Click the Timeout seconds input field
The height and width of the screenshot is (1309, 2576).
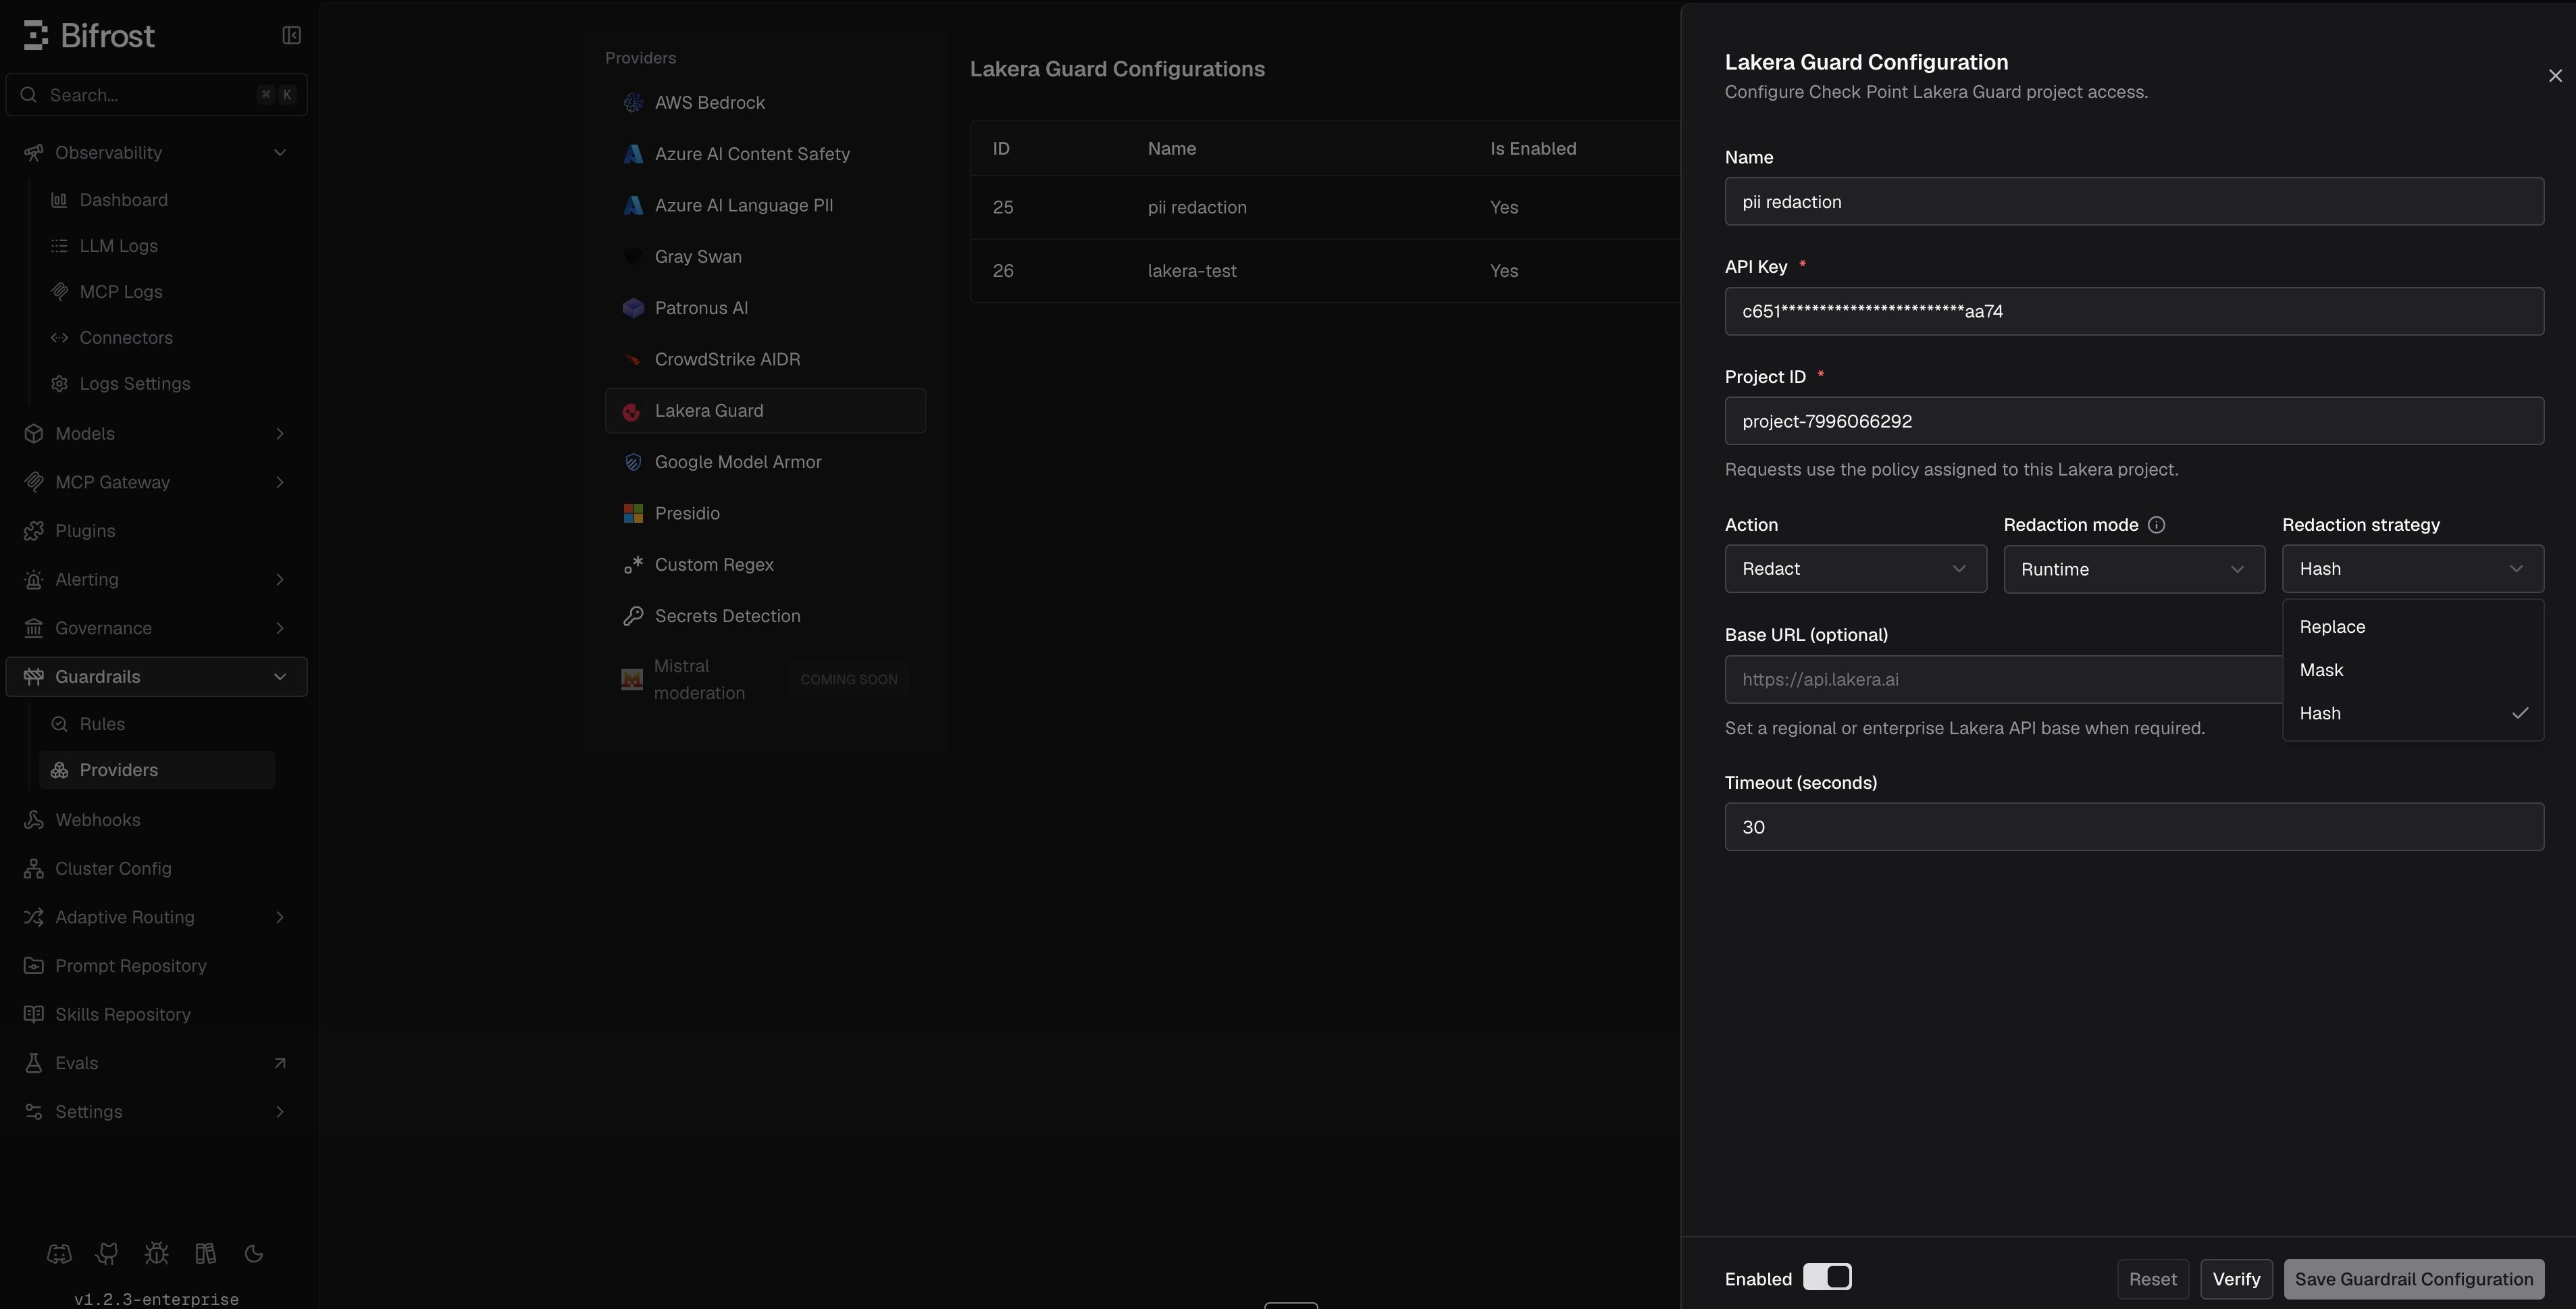click(2134, 827)
